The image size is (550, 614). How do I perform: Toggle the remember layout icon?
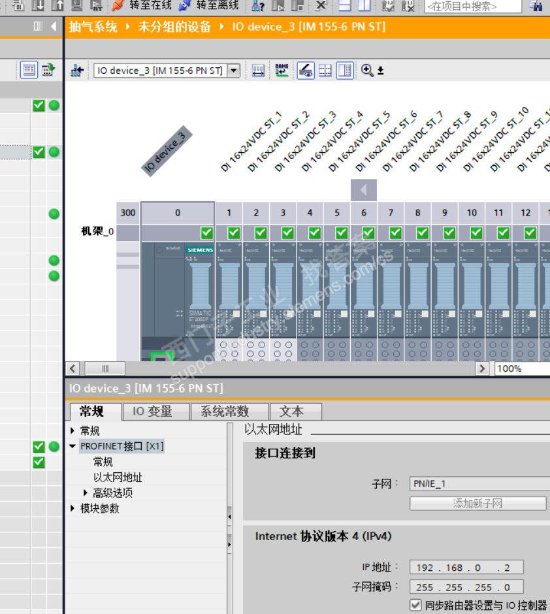345,71
